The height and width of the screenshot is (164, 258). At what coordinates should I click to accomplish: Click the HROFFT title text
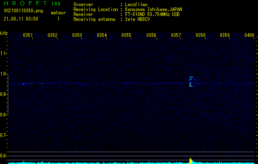pyautogui.click(x=25, y=3)
